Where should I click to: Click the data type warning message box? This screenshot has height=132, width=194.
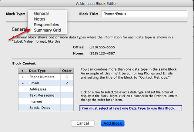click(x=131, y=108)
